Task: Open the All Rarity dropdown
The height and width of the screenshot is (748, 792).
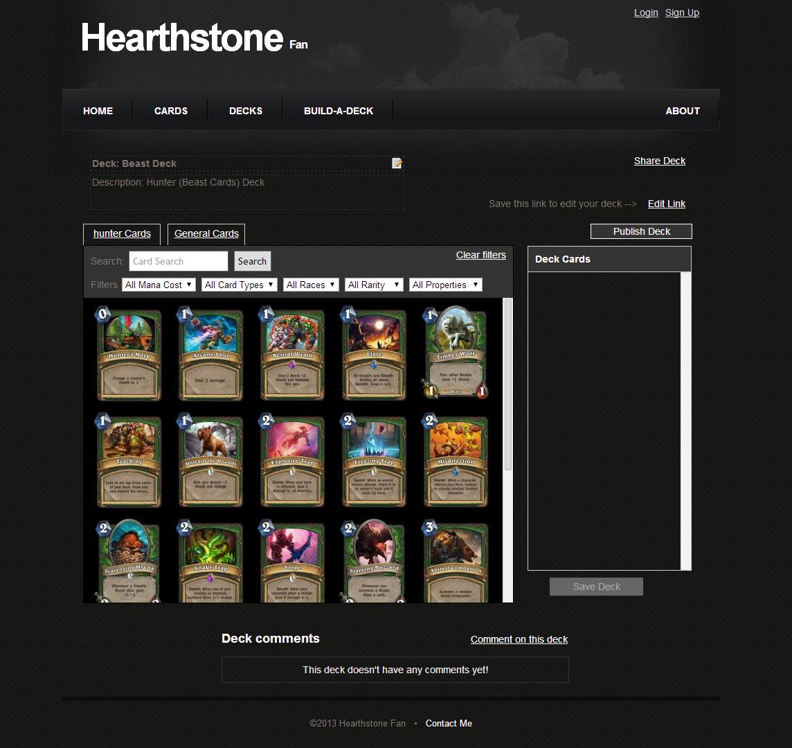Action: (x=374, y=285)
